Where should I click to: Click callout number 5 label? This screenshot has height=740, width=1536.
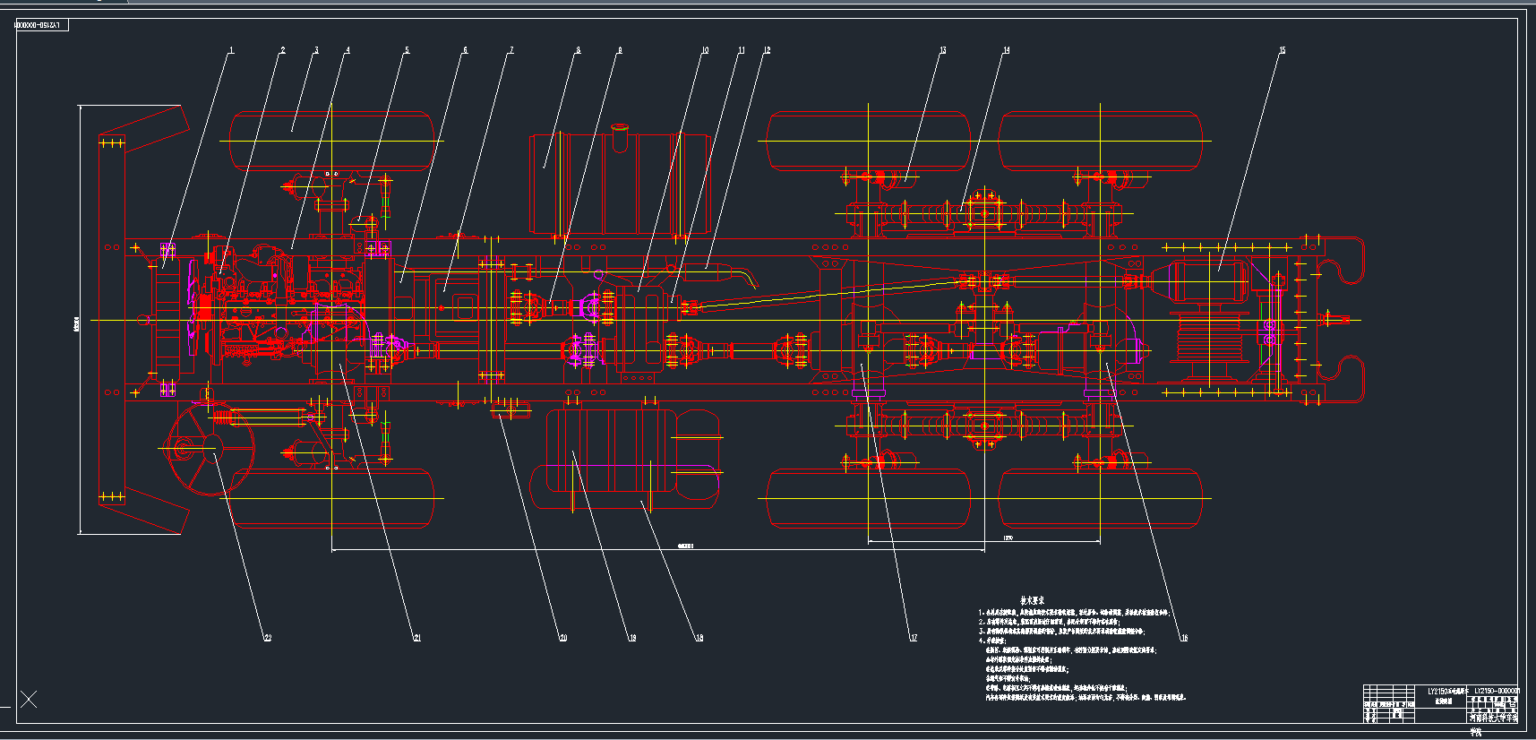click(x=407, y=50)
